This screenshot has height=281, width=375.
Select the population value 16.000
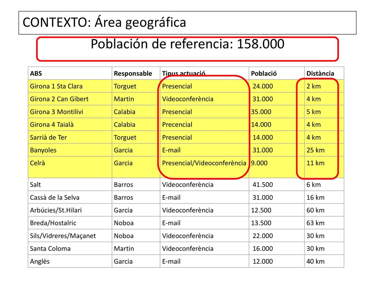tap(263, 248)
